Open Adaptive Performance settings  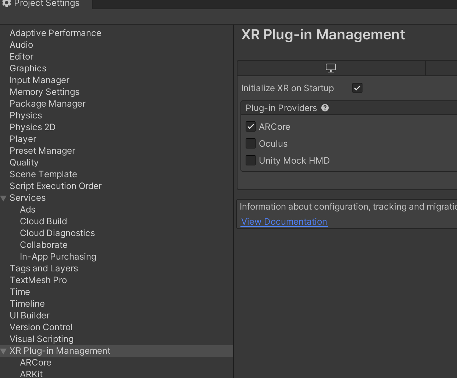(55, 33)
